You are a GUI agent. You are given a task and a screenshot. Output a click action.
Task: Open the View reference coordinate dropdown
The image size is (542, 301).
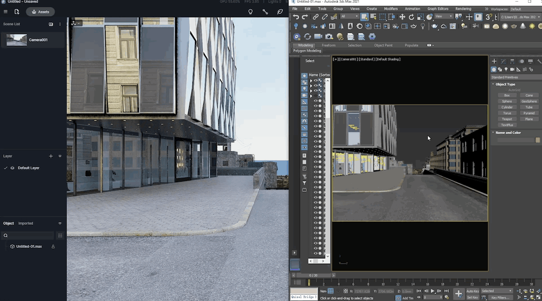point(444,16)
